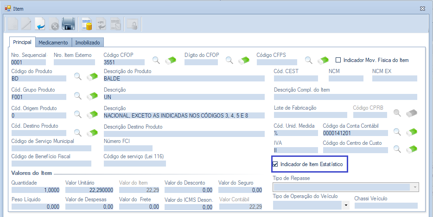Open the Medicamento tab
This screenshot has height=217, width=433.
coord(53,43)
